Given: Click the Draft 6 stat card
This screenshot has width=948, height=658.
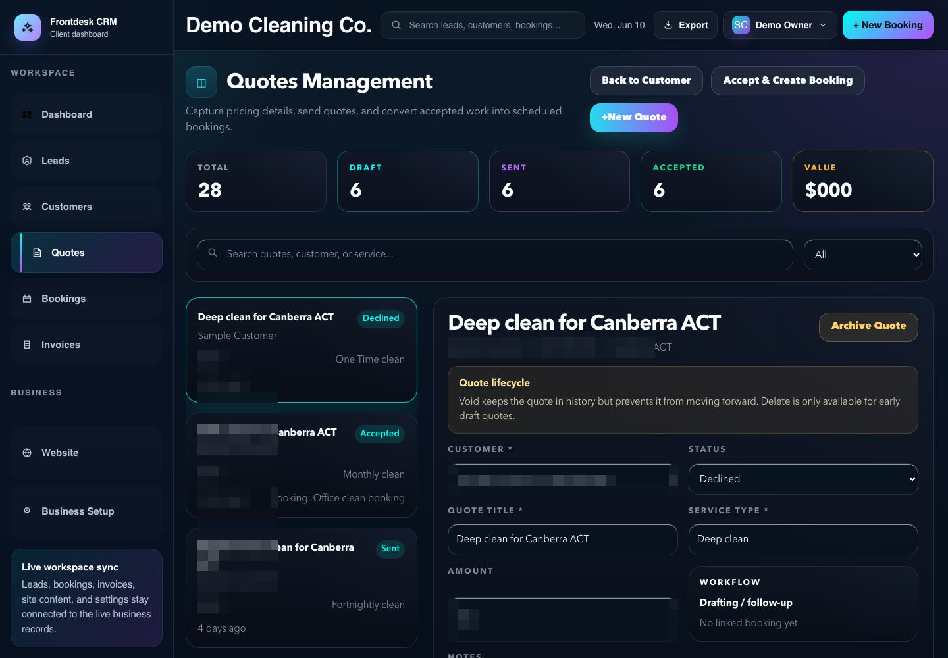Looking at the screenshot, I should [408, 182].
